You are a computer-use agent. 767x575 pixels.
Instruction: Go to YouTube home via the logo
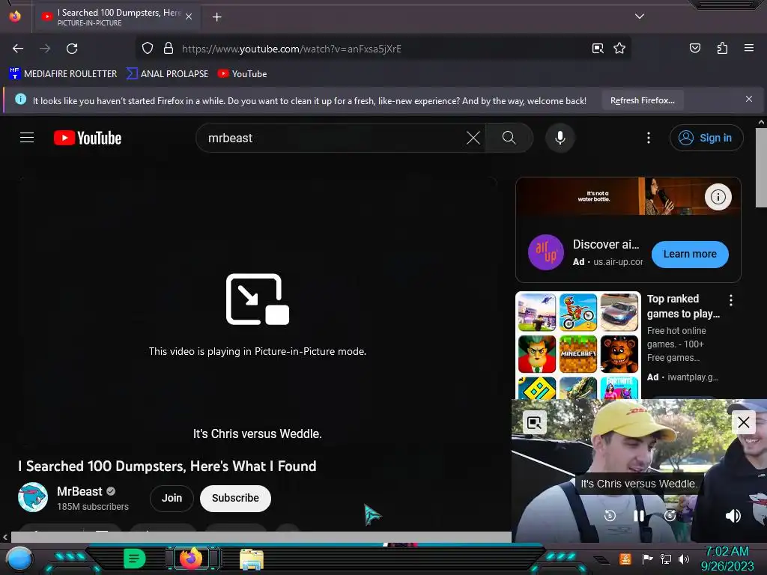88,138
